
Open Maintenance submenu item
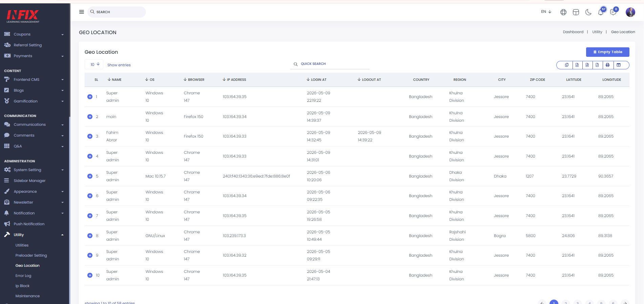click(27, 296)
